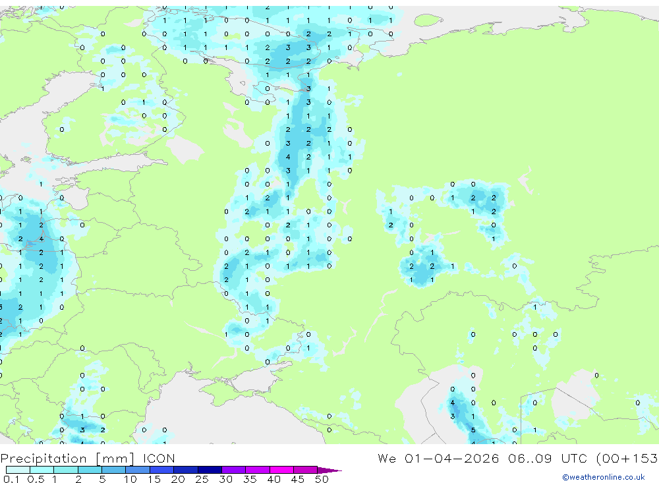Click the over-50 mm arrow tip of legend
This screenshot has width=659, height=483.
tap(329, 470)
